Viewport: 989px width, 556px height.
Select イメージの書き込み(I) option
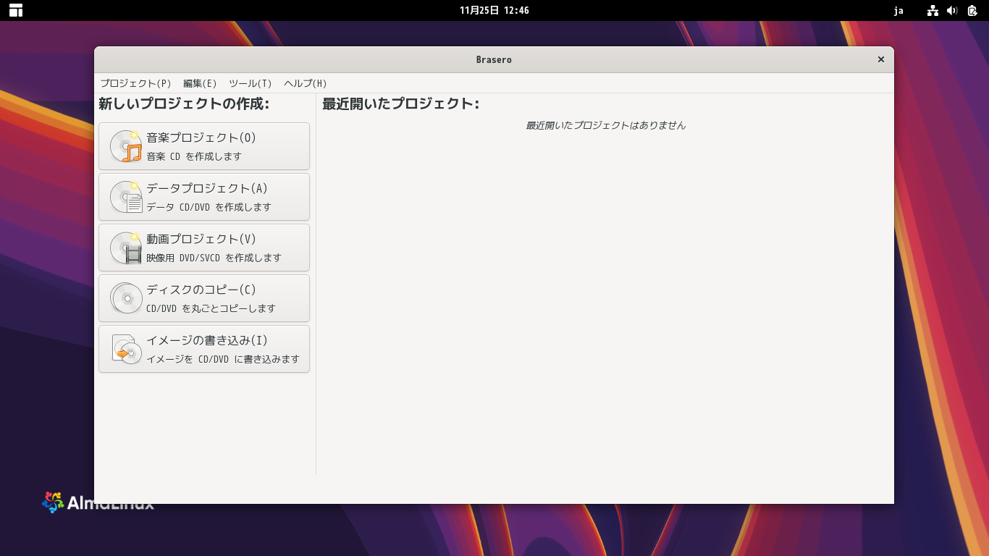tap(204, 349)
